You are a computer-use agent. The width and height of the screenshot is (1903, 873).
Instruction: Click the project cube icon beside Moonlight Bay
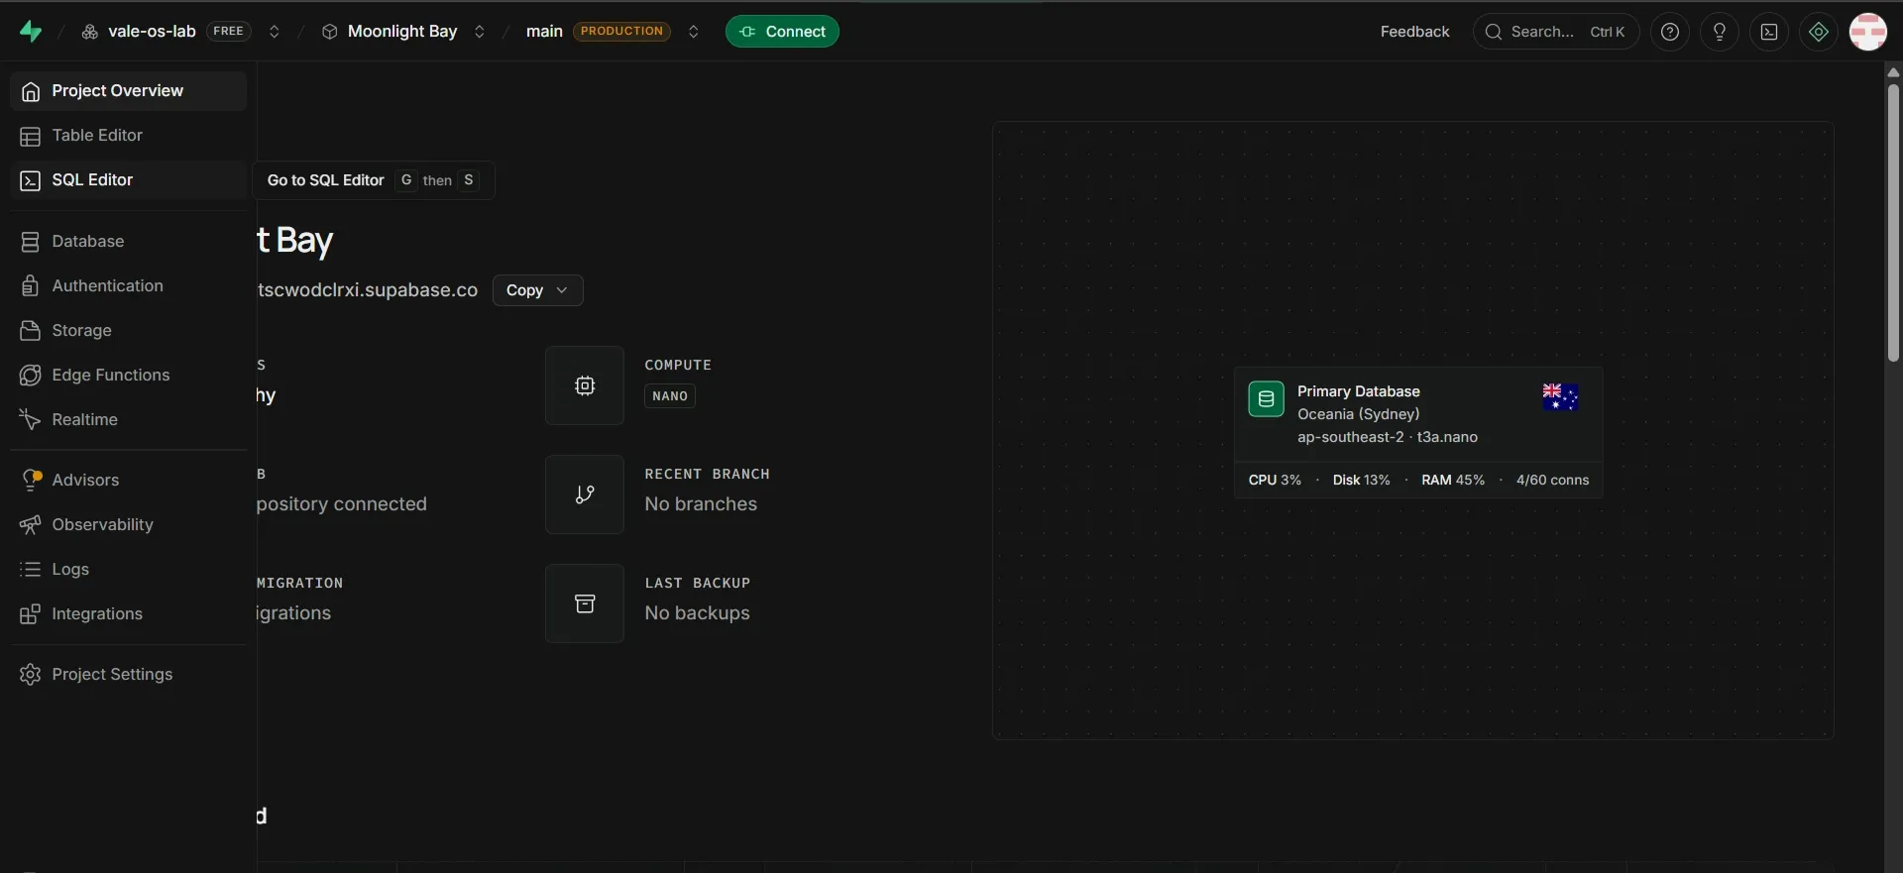(x=330, y=32)
